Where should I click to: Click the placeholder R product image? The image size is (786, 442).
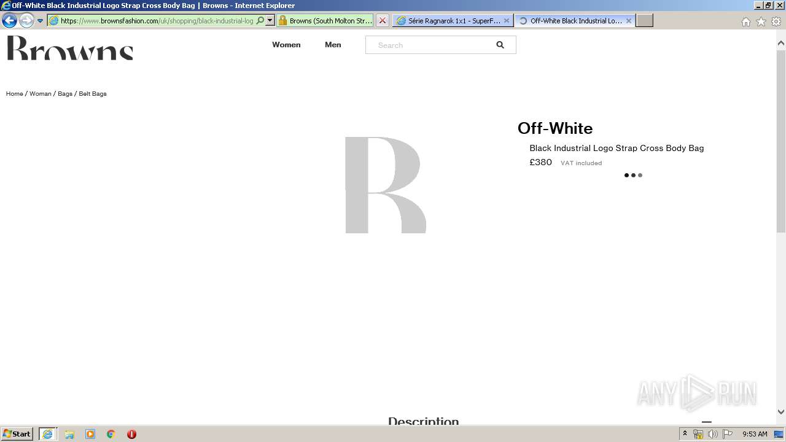click(x=386, y=185)
